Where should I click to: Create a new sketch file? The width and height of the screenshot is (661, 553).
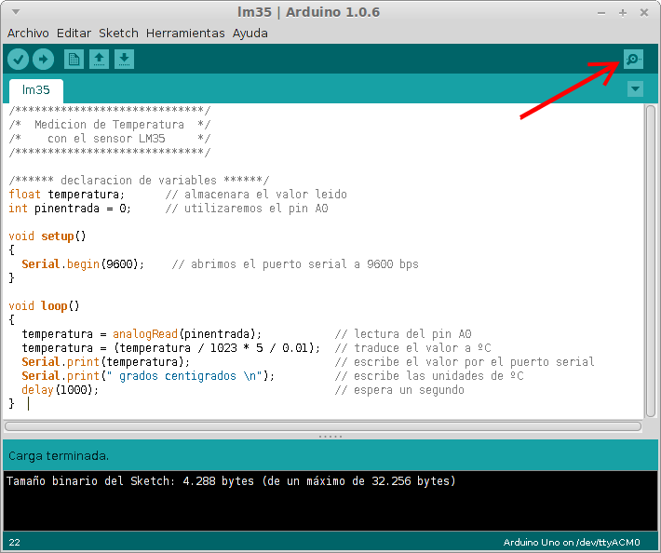pos(74,59)
